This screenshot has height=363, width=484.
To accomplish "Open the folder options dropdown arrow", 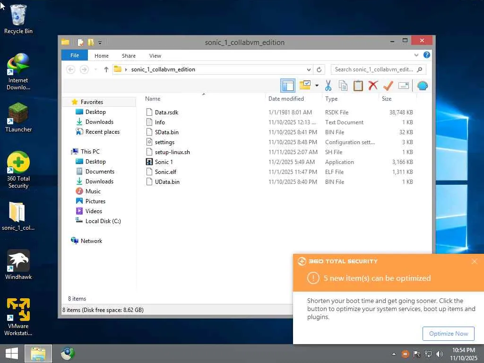I will (317, 86).
